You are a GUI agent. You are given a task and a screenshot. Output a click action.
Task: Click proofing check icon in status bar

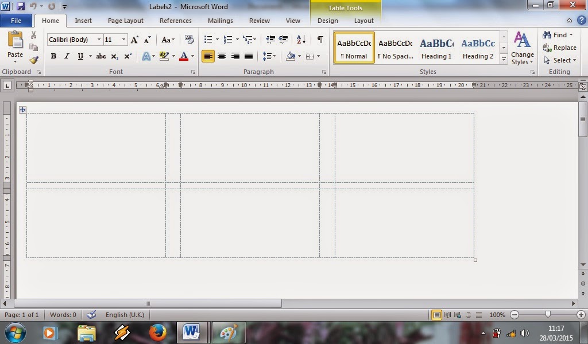pyautogui.click(x=91, y=315)
